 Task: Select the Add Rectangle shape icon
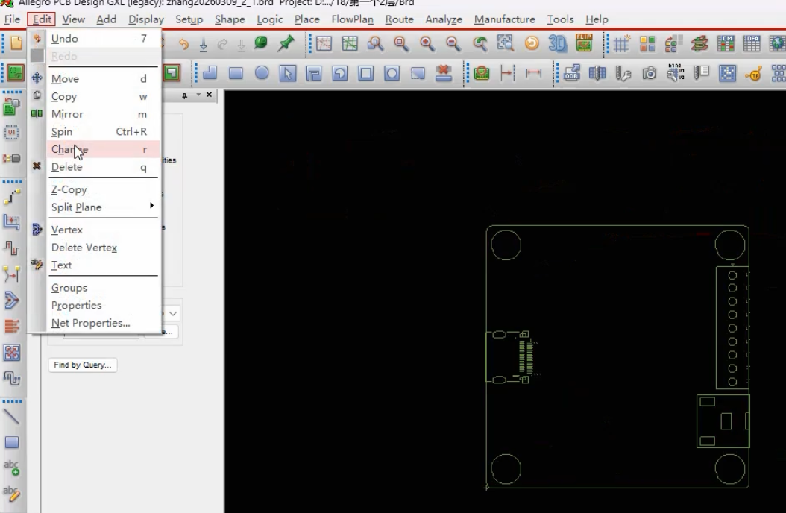click(x=236, y=74)
